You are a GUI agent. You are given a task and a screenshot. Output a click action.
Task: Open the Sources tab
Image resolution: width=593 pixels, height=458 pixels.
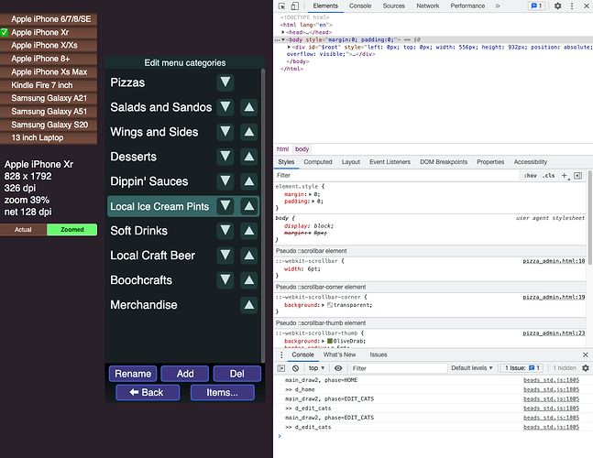(x=394, y=6)
